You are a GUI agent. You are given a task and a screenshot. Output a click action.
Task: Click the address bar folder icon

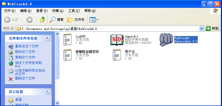[19, 29]
